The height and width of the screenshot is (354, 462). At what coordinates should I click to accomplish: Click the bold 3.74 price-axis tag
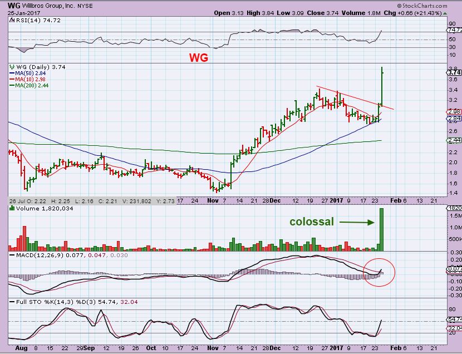(x=455, y=72)
